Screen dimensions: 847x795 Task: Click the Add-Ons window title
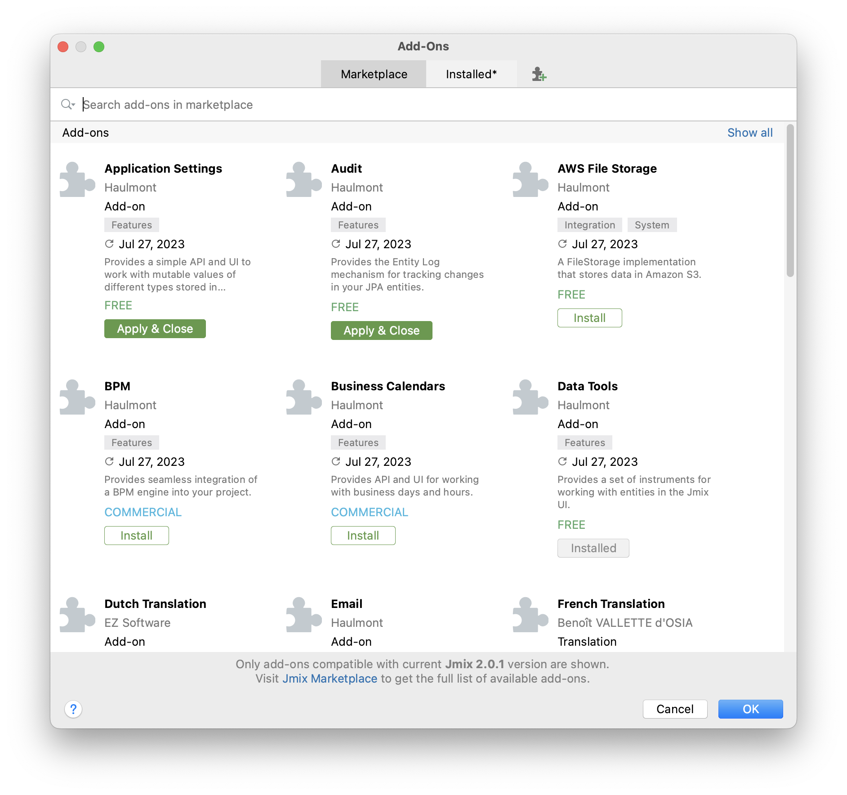pos(423,46)
